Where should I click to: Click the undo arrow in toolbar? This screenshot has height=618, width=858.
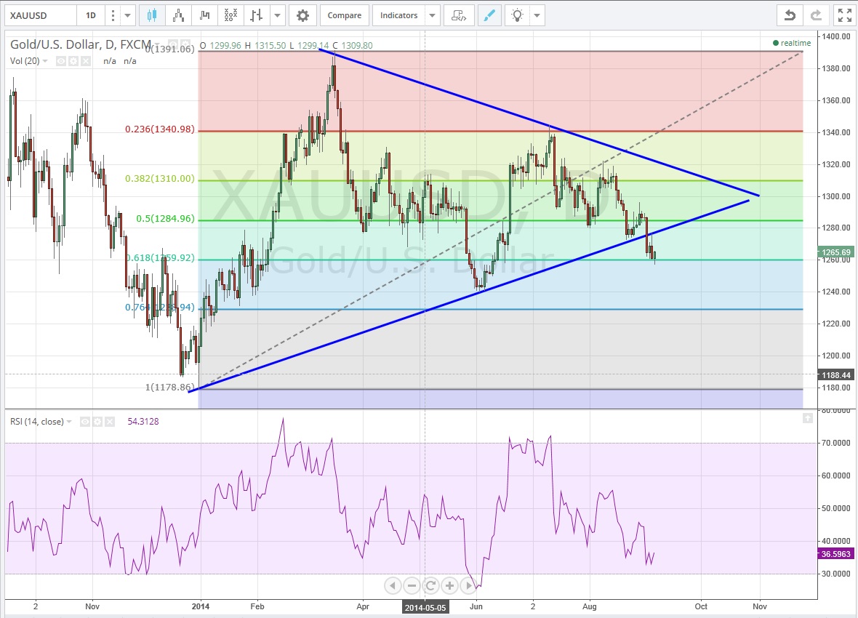point(790,15)
